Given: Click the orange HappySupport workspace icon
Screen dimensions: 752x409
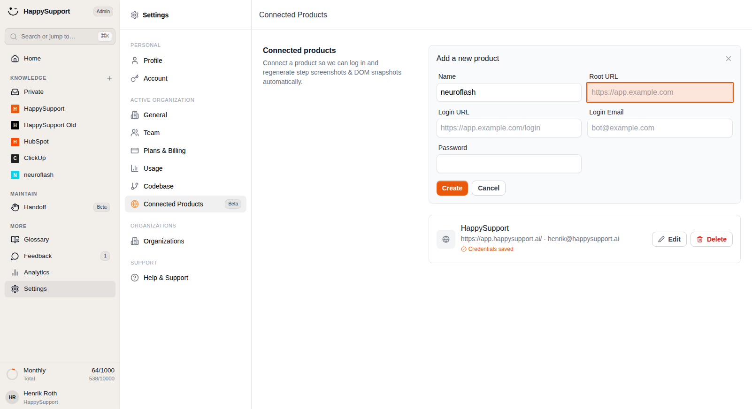Looking at the screenshot, I should point(15,109).
